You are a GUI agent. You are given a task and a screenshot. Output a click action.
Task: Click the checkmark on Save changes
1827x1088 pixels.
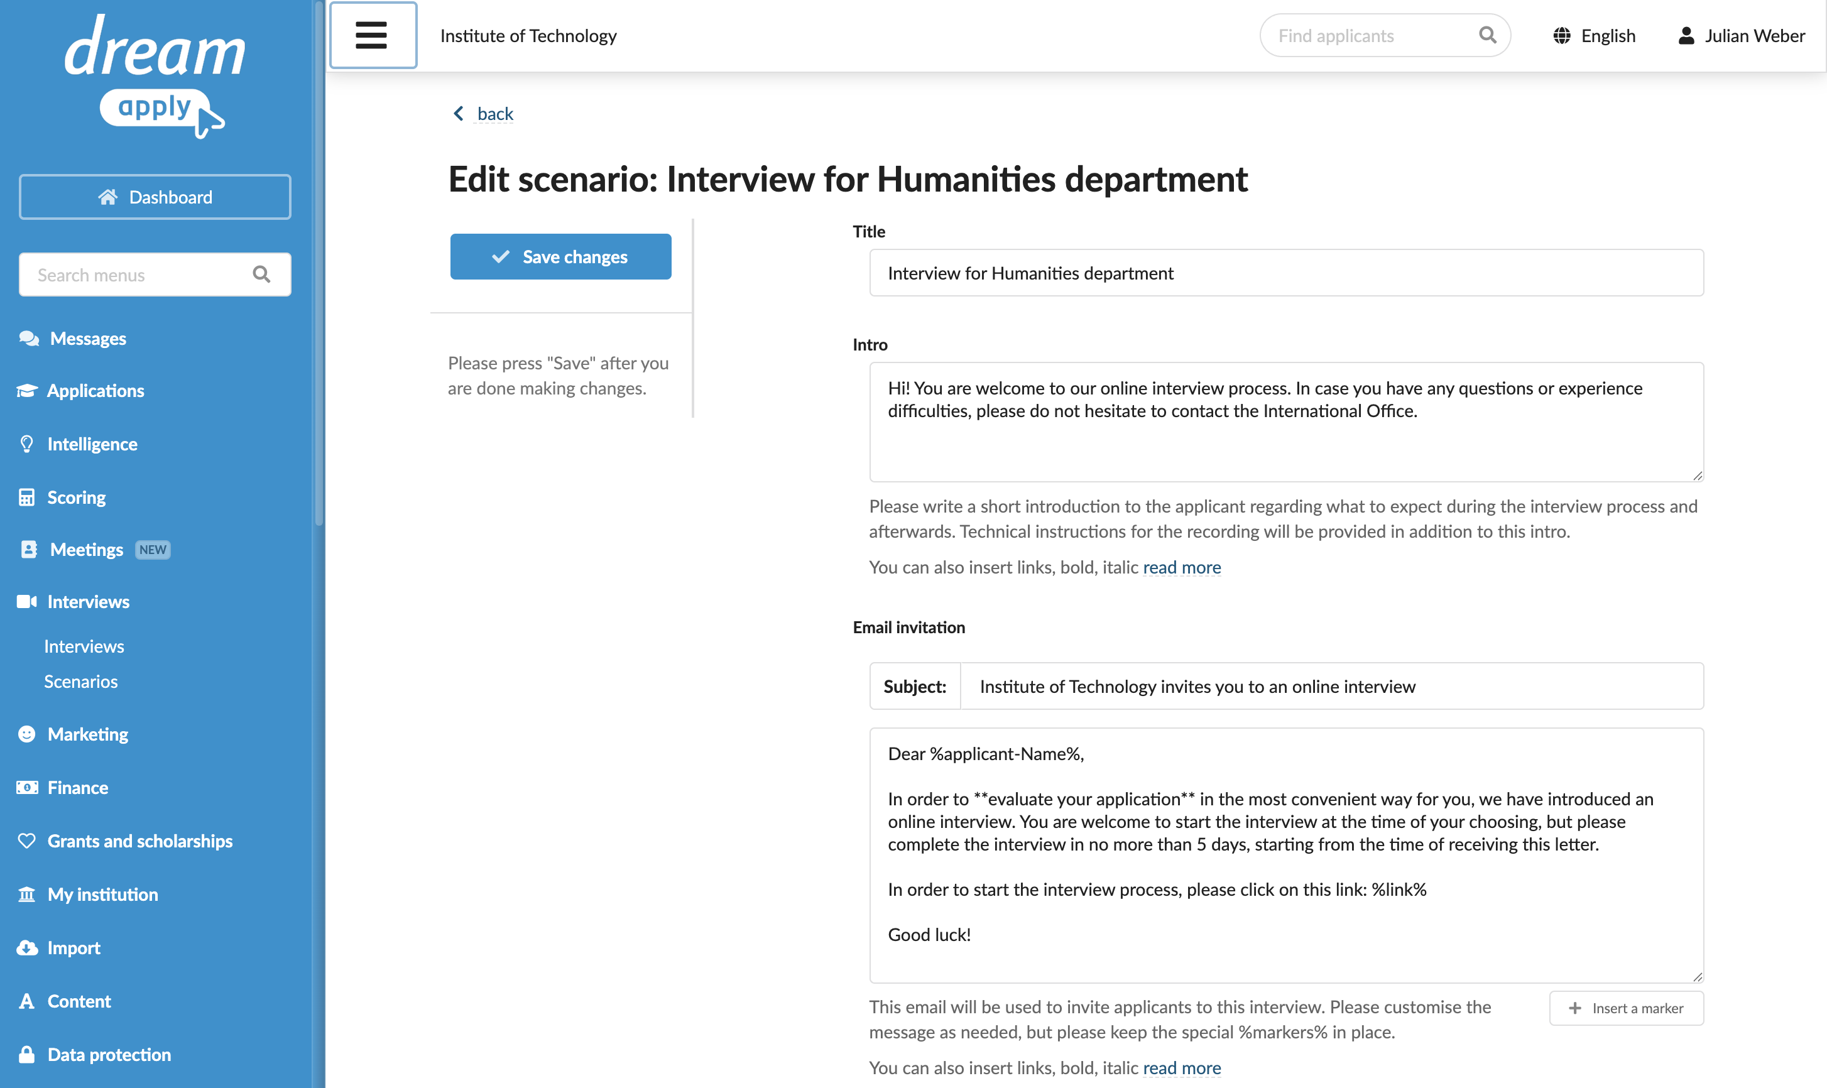[x=501, y=256]
